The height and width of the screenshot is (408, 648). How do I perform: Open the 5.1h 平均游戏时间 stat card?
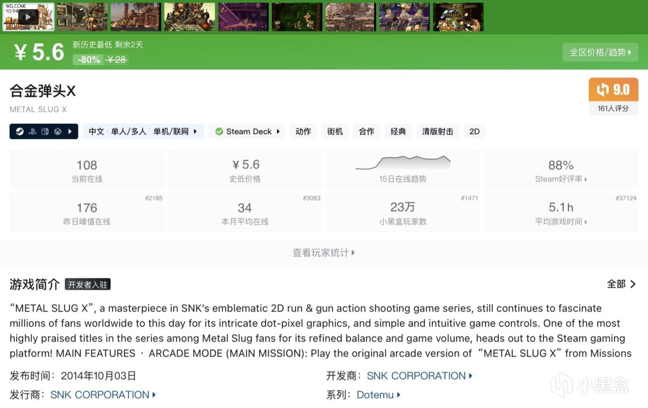[x=561, y=213]
